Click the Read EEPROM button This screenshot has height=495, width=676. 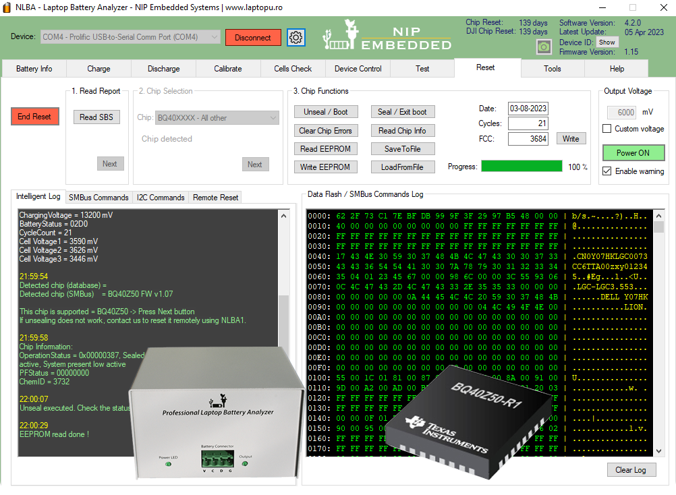click(x=325, y=149)
